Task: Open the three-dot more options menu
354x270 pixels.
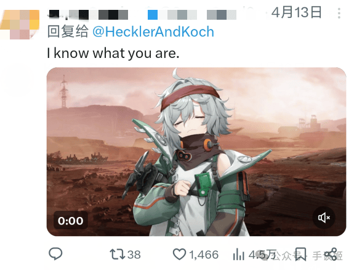Action: coord(339,13)
